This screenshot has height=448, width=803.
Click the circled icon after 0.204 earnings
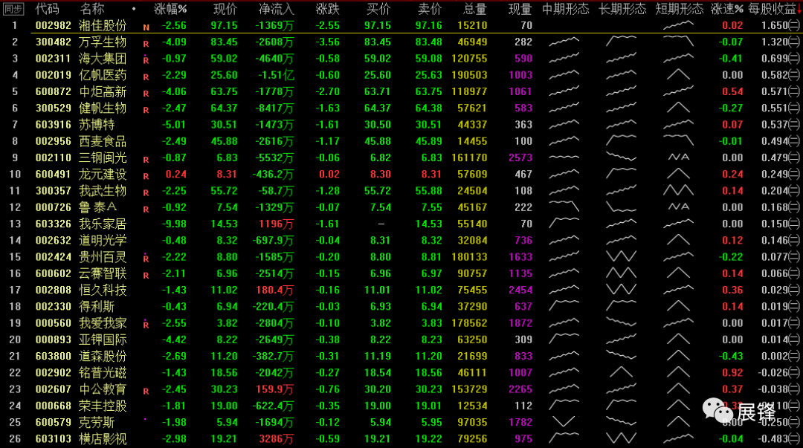(794, 190)
